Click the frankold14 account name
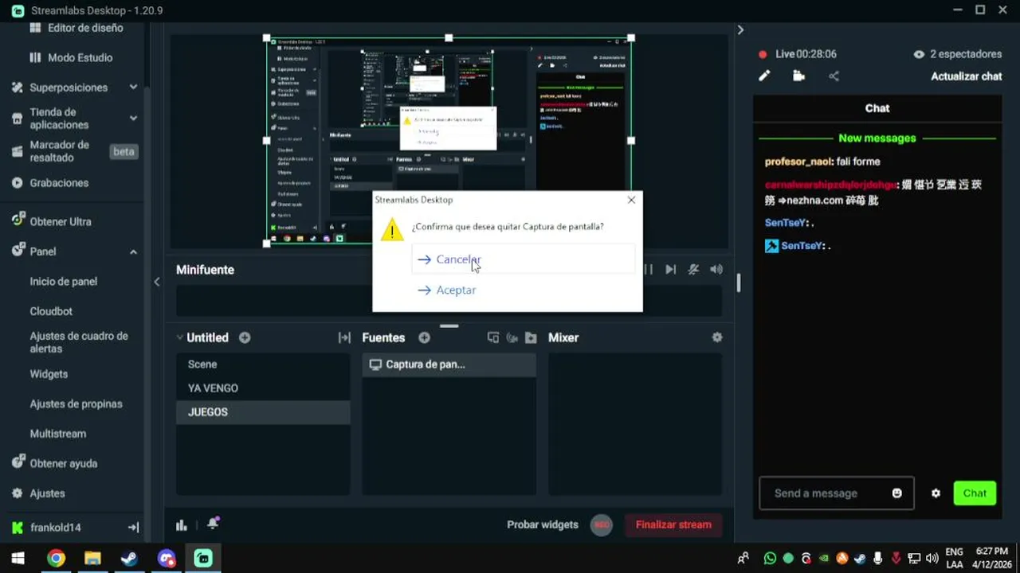Screen dimensions: 1020x573 pos(56,528)
